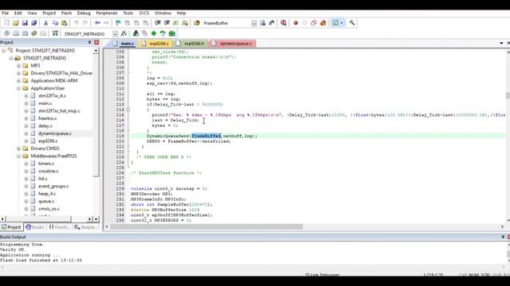This screenshot has width=510, height=286.
Task: Cut the selected text
Action: [x=46, y=23]
